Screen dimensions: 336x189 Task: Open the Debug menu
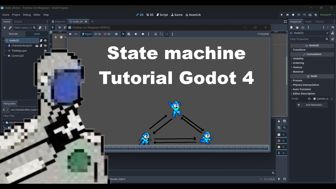point(27,15)
